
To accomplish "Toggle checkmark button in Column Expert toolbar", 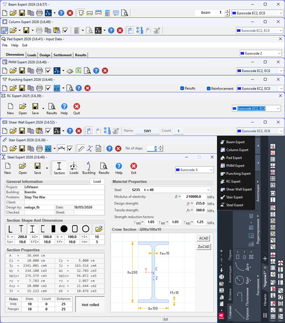I will [x=65, y=31].
